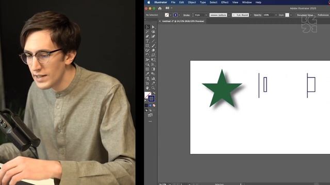Choose the Column Graph tool
330x185 pixels.
tap(153, 79)
